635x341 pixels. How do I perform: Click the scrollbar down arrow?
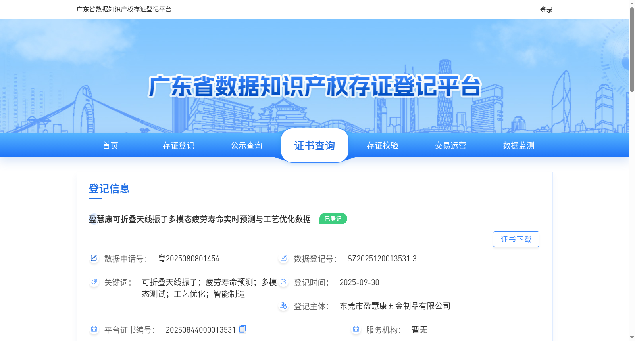point(632,337)
